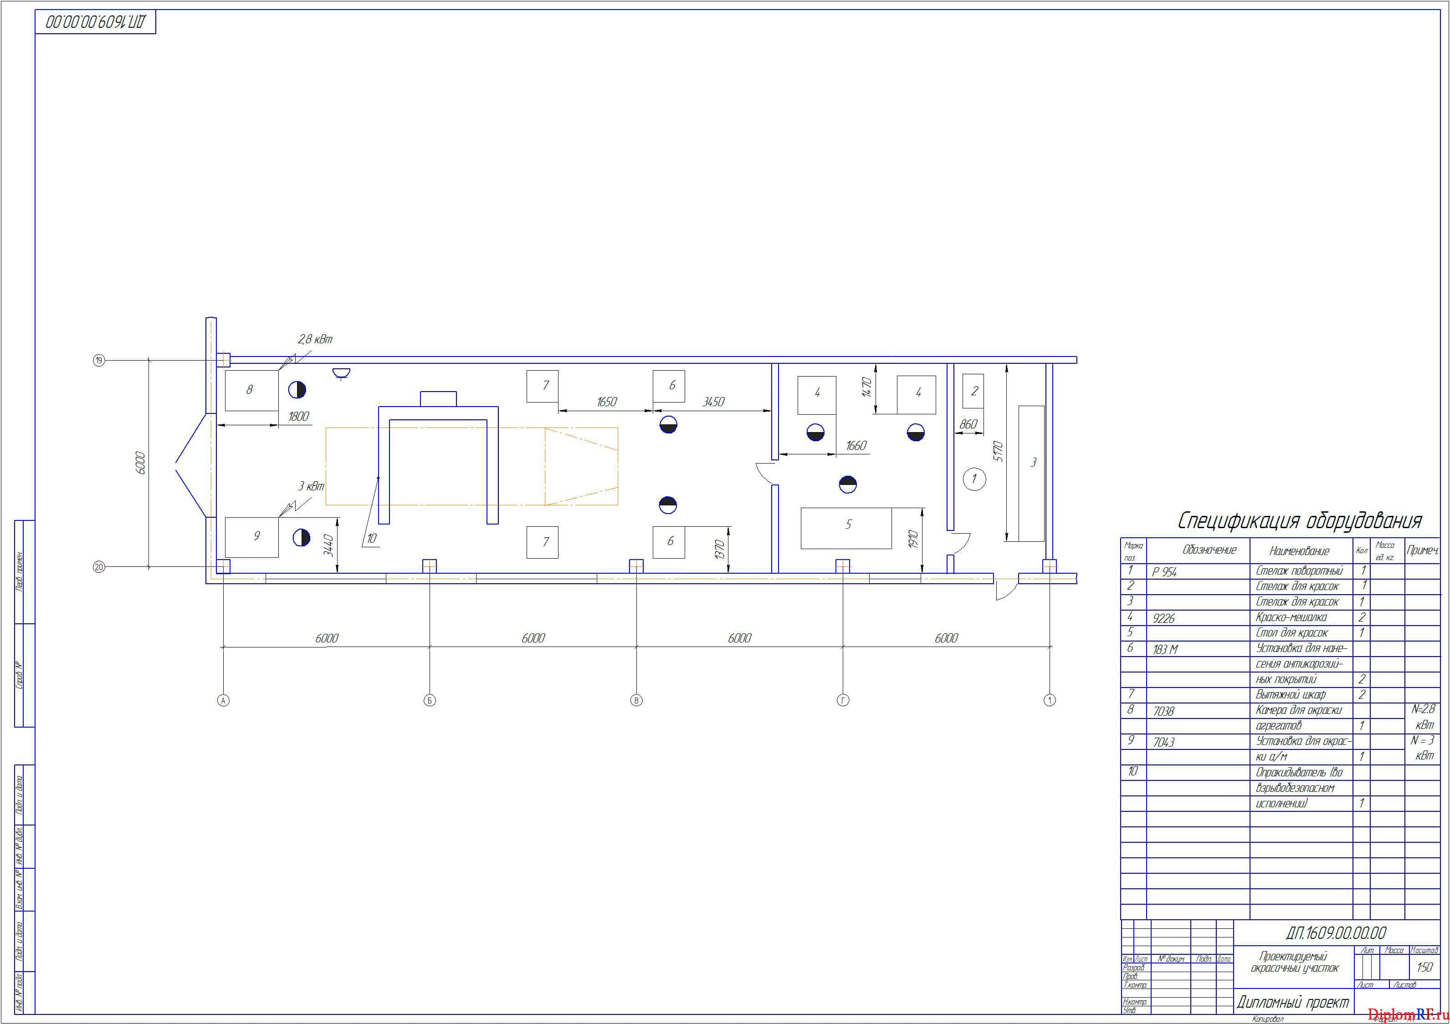Select the "1800" dimension near equipment 8
Viewport: 1450px width, 1024px height.
coord(299,417)
